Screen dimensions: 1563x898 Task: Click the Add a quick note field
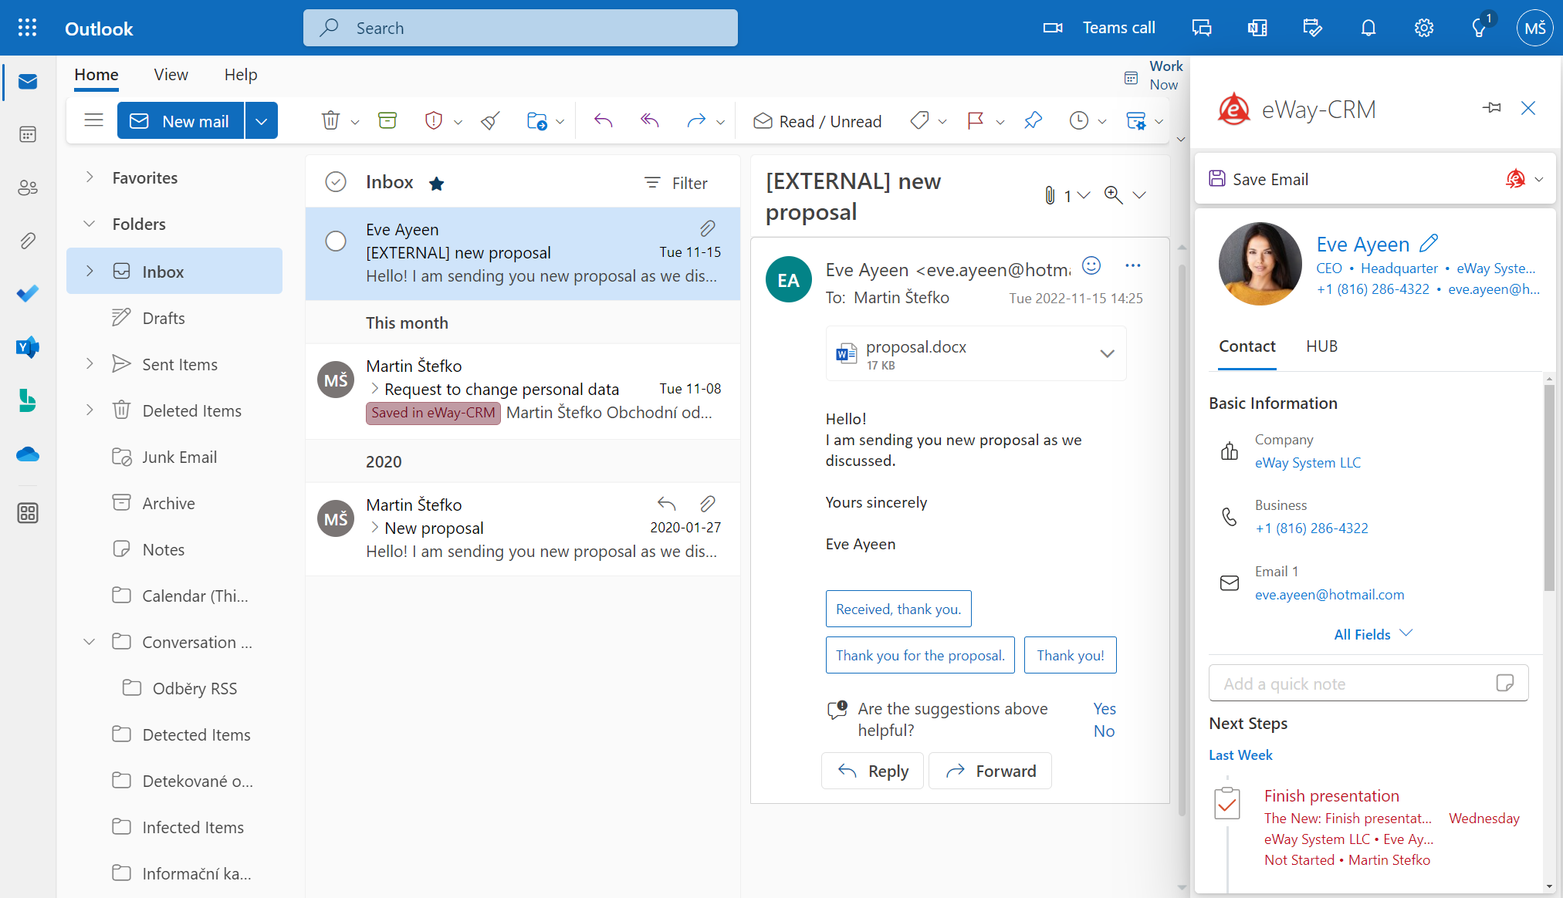[1368, 684]
